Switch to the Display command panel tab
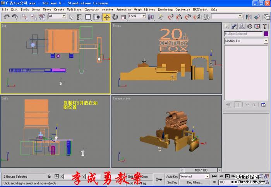The image size is (271, 187). [257, 26]
